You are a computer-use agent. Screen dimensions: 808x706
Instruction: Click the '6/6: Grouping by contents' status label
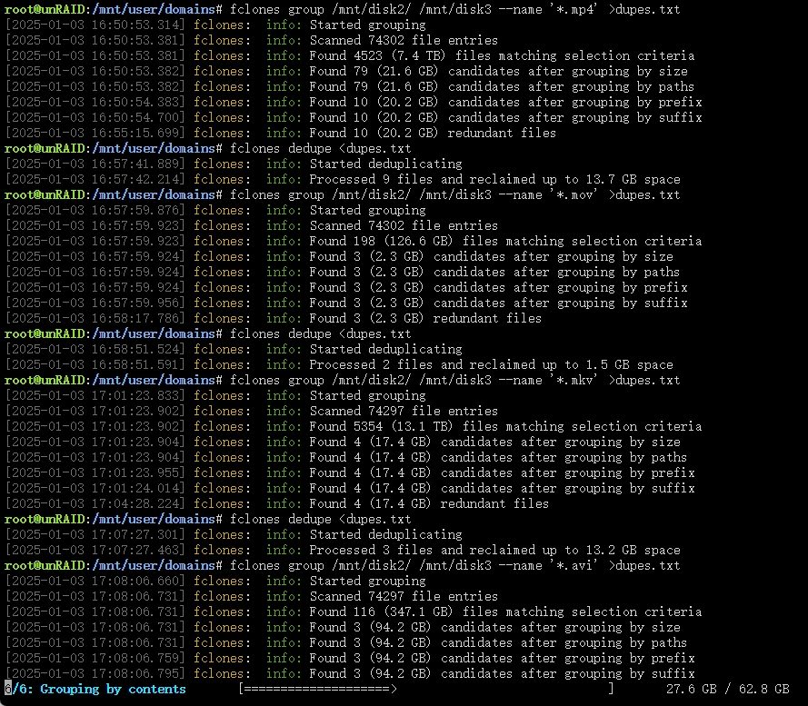point(95,690)
